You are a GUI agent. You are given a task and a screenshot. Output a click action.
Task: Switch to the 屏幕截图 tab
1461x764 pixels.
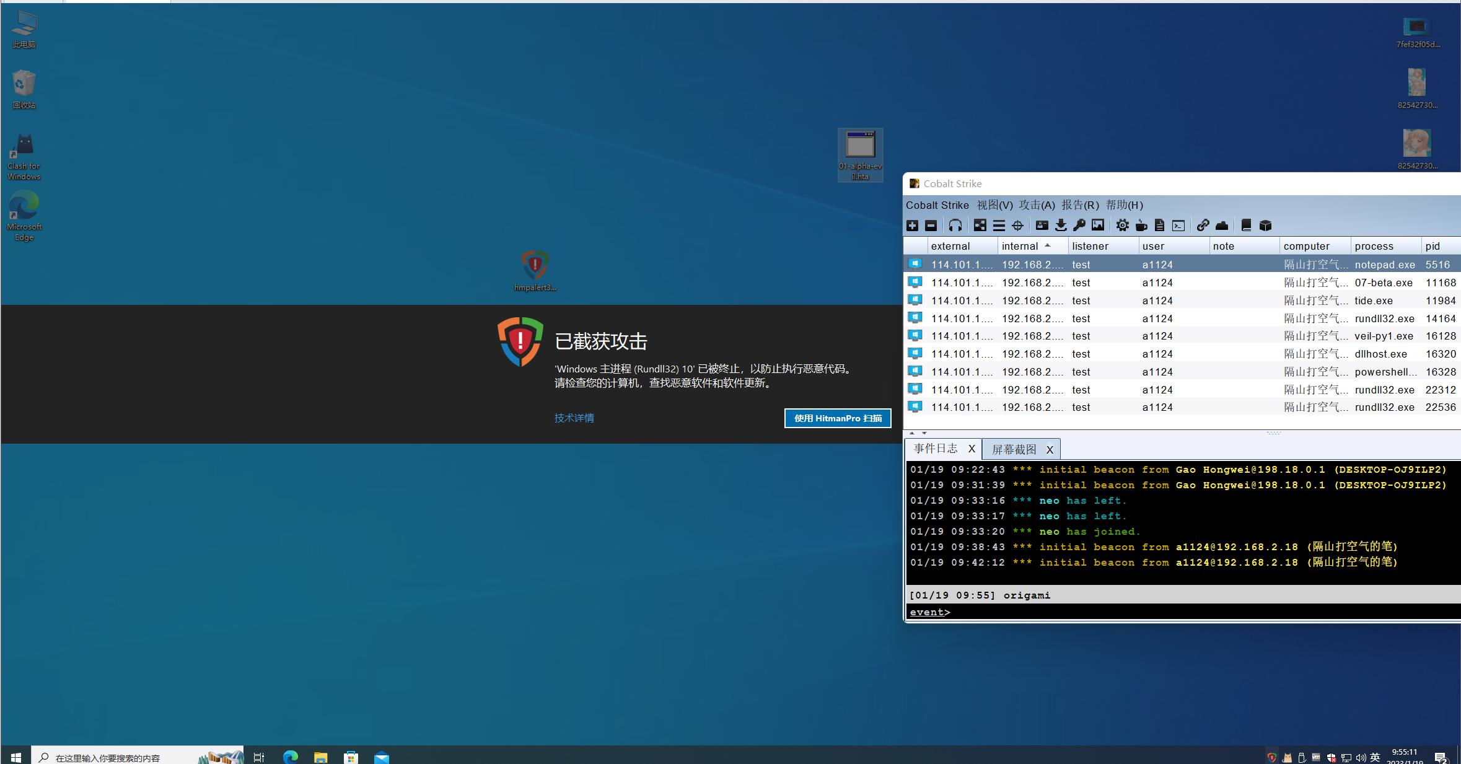1014,449
